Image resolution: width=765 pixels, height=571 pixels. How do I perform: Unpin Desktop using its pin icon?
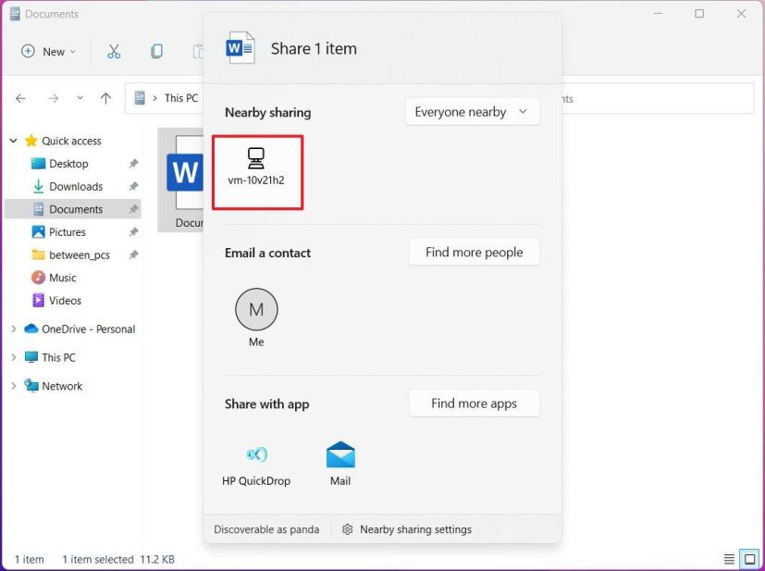pyautogui.click(x=133, y=164)
